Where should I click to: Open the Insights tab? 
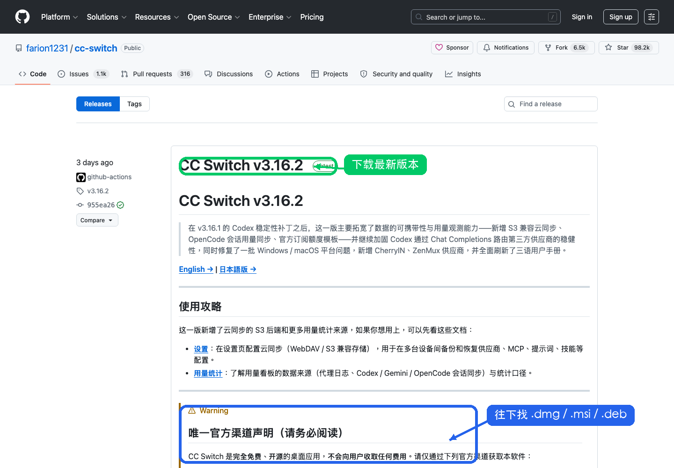[x=463, y=74]
